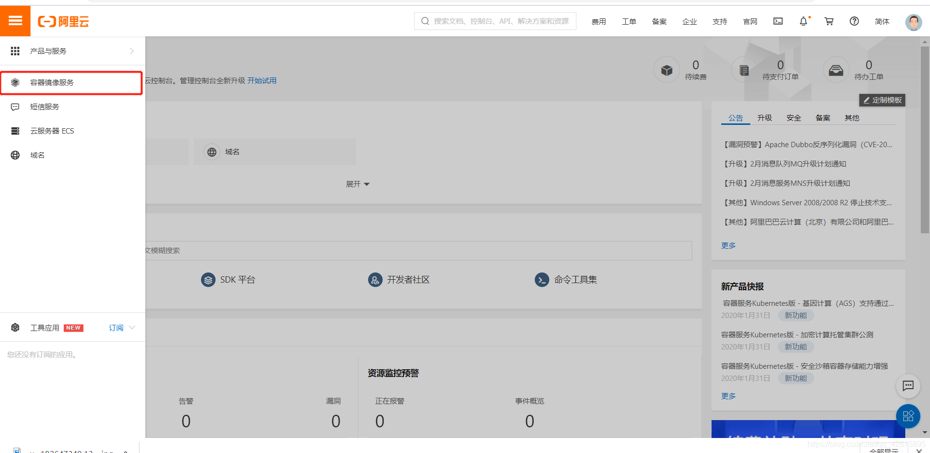Switch to the 安全 tab
Screen dimensions: 930x453
(x=793, y=118)
